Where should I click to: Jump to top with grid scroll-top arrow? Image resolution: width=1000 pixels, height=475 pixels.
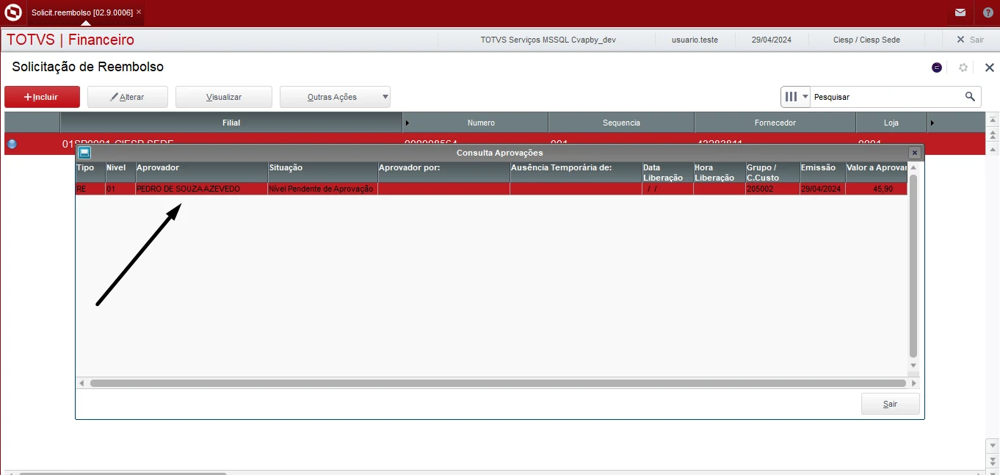point(993,120)
